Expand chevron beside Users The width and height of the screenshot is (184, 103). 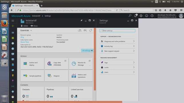[x=134, y=72]
